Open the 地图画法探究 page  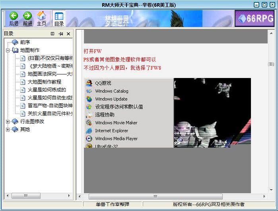pos(50,74)
